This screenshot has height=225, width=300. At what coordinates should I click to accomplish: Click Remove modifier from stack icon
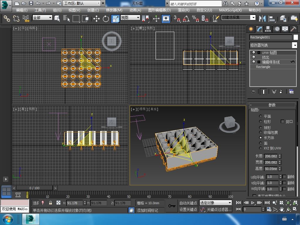[281, 92]
